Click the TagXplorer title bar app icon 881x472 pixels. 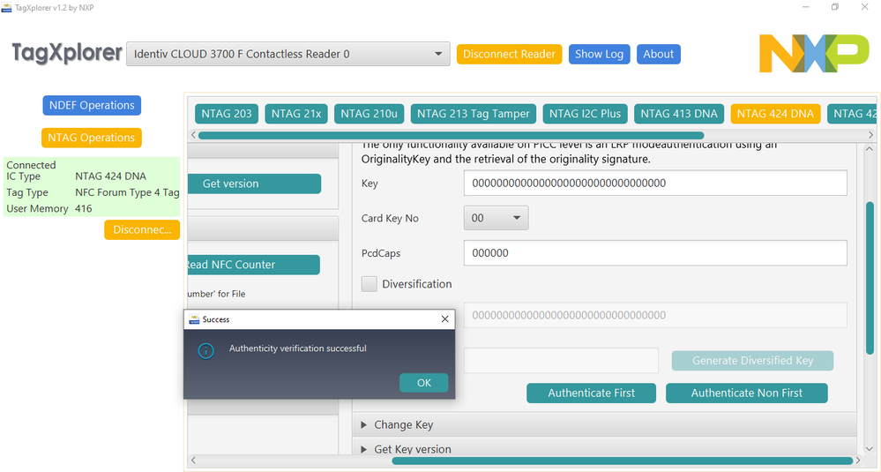pyautogui.click(x=6, y=8)
